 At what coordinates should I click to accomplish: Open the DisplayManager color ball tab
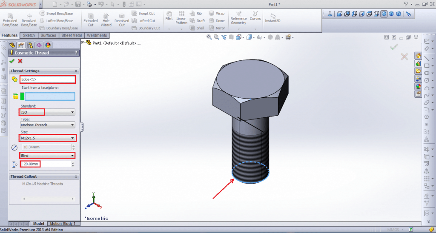(x=48, y=45)
